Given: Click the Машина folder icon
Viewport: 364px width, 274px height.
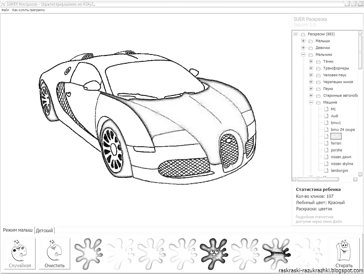Looking at the screenshot, I should tap(318, 102).
